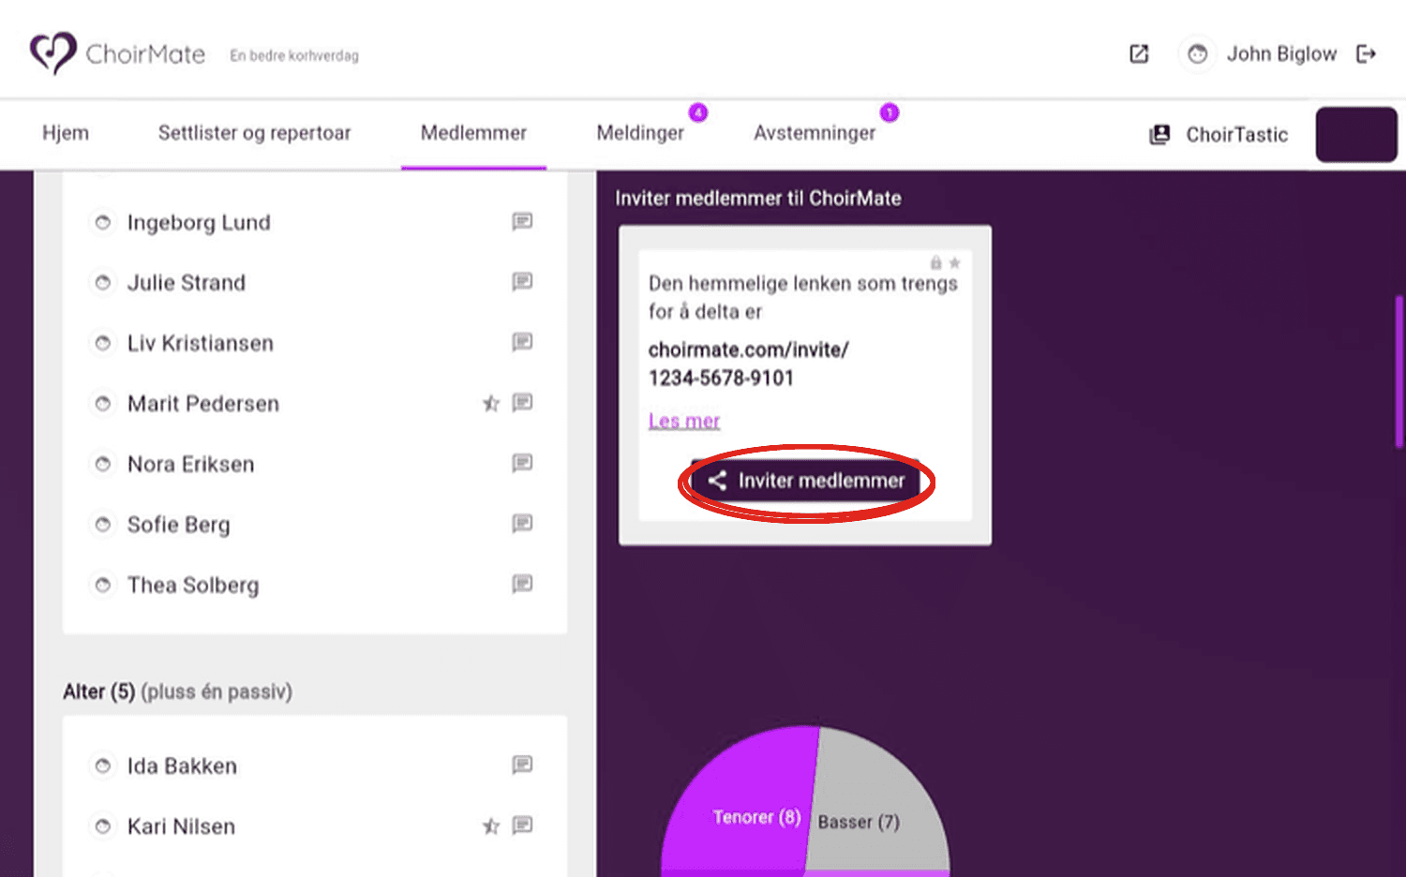Screen dimensions: 1406x877
Task: Click the avatar icon next to Nora Eriksen
Action: (x=103, y=465)
